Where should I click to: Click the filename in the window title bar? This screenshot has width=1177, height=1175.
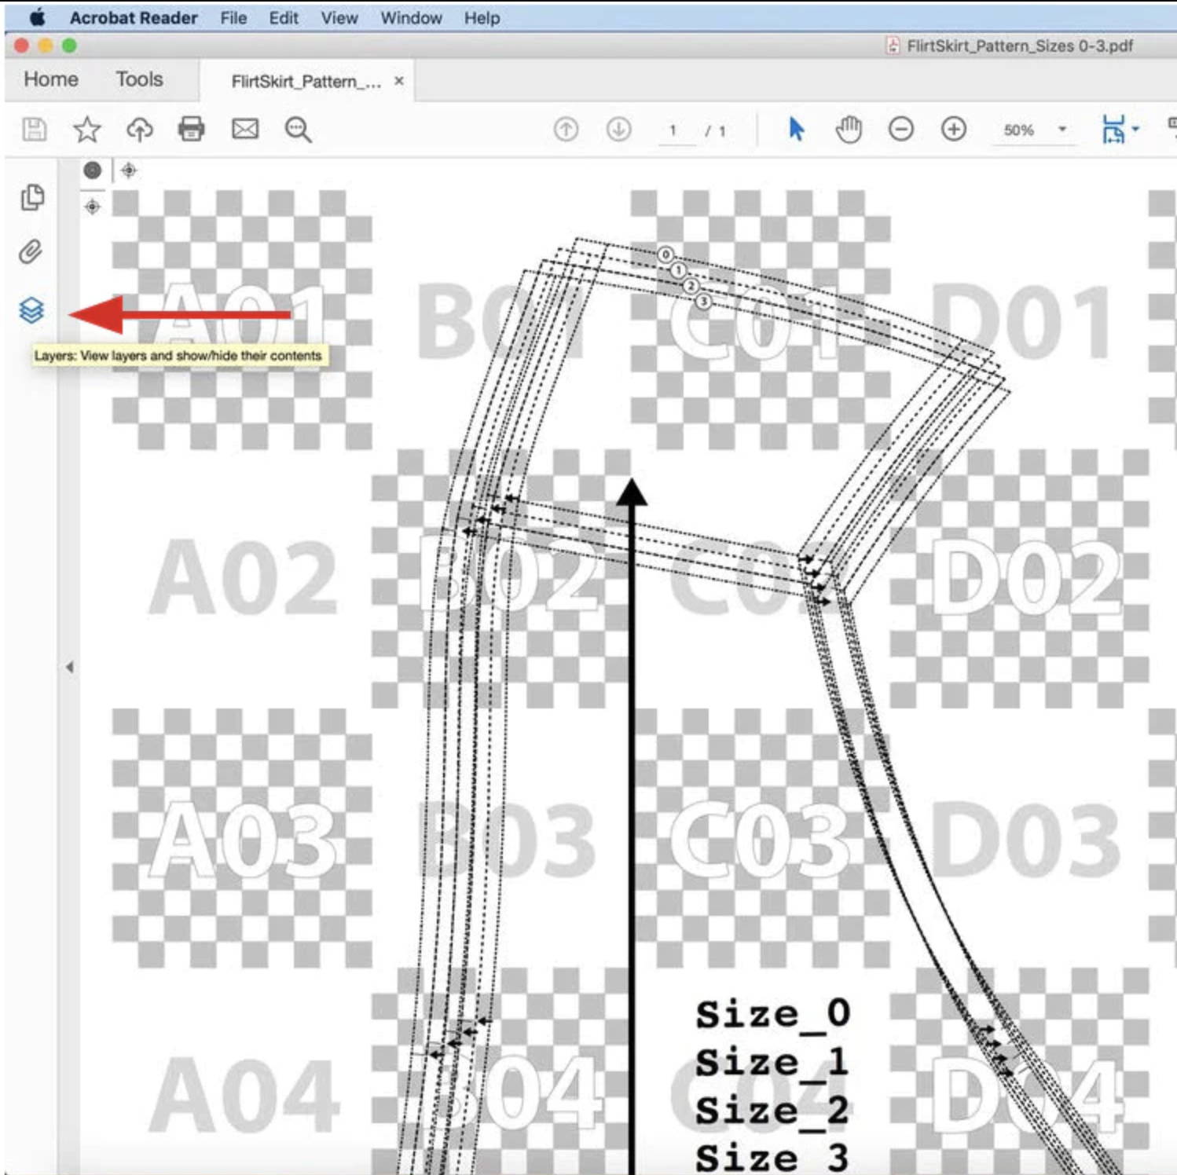coord(1019,46)
